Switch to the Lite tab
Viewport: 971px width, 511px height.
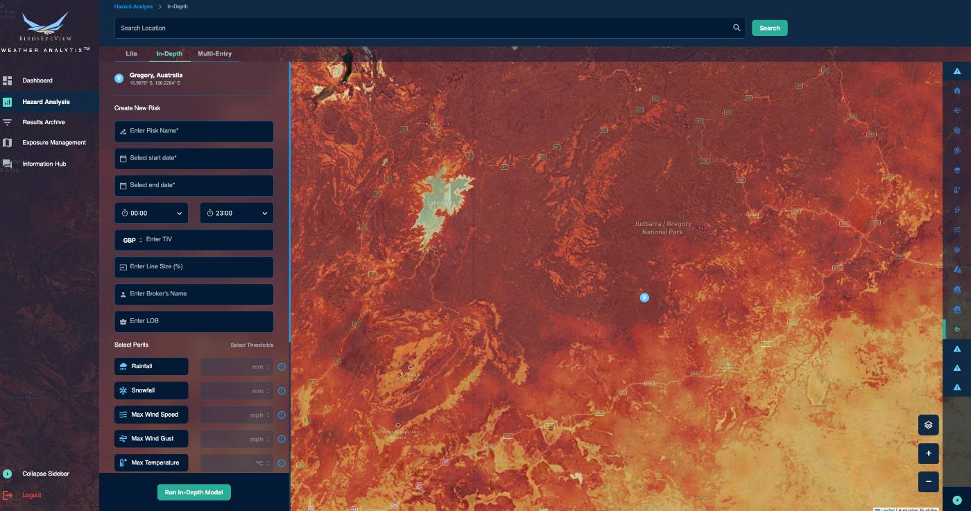(131, 53)
